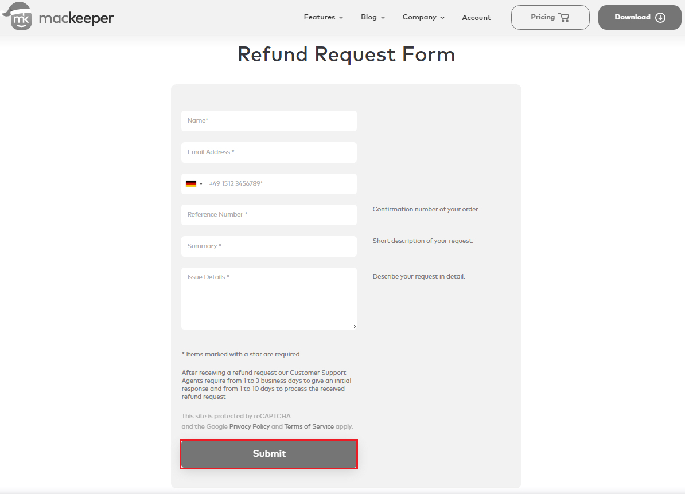Image resolution: width=685 pixels, height=494 pixels.
Task: Focus the Email Address field
Action: click(x=269, y=152)
